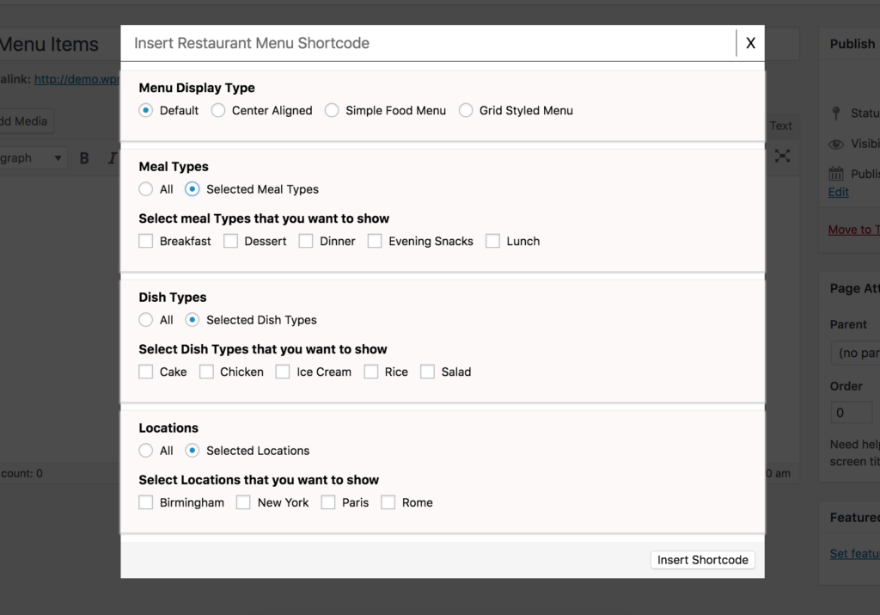
Task: Choose Center Aligned menu display
Action: (x=220, y=110)
